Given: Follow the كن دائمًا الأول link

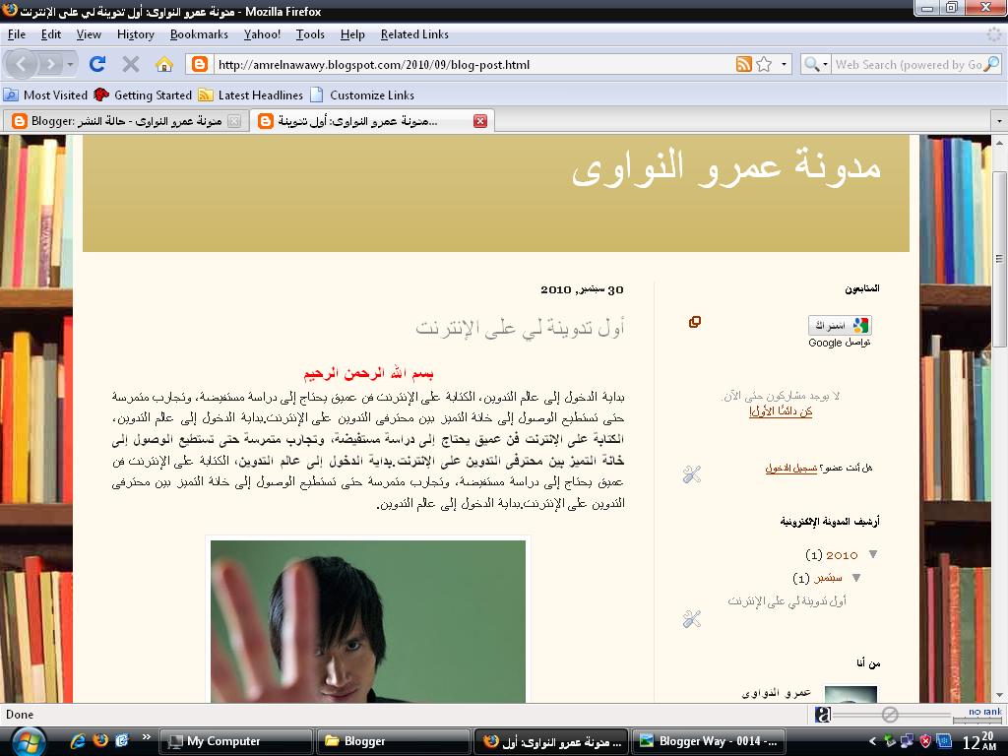Looking at the screenshot, I should pyautogui.click(x=781, y=411).
